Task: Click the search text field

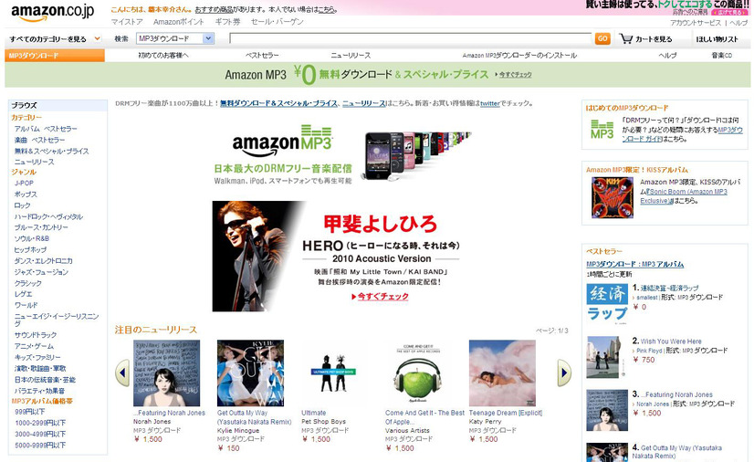Action: pyautogui.click(x=410, y=38)
